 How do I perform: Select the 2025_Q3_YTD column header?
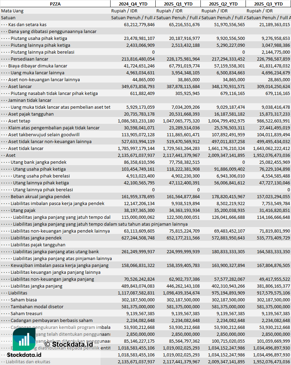(x=268, y=4)
